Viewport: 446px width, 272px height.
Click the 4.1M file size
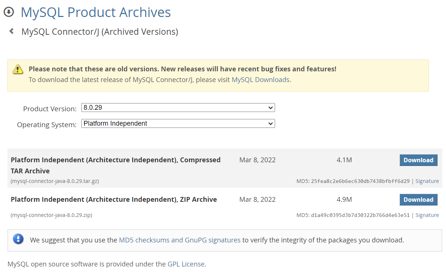(x=344, y=160)
